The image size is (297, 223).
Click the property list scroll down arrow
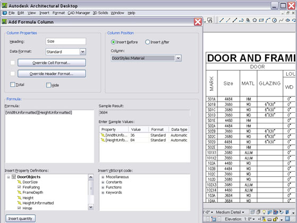[x=91, y=207]
